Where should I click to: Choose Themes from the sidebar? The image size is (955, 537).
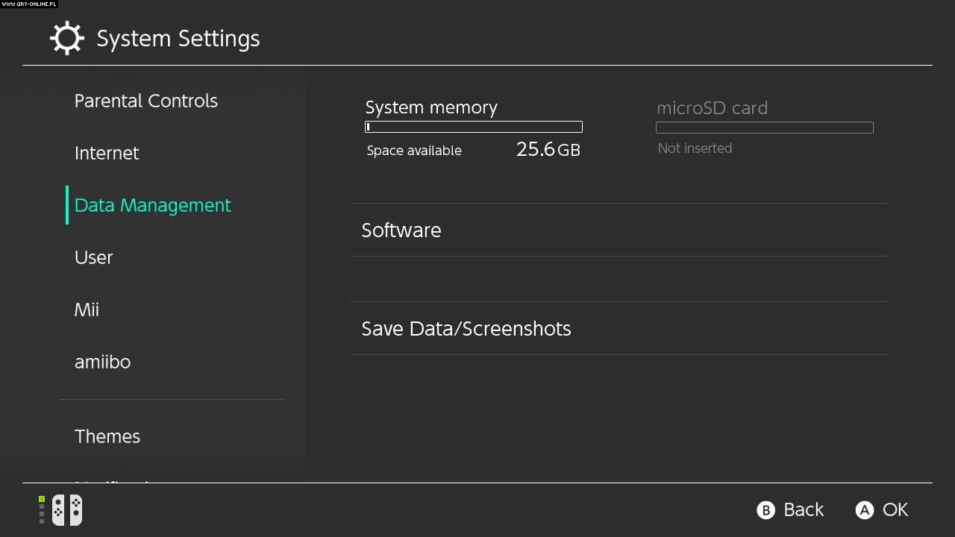click(x=107, y=436)
